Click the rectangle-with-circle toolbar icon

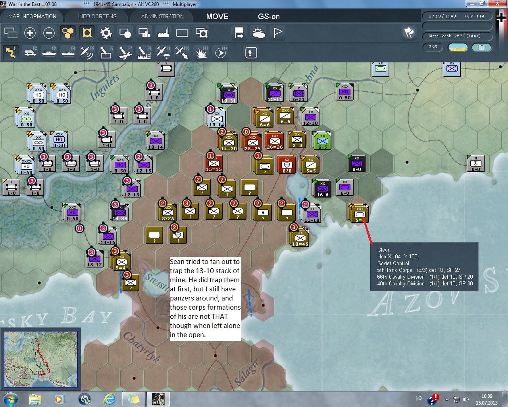(x=125, y=33)
